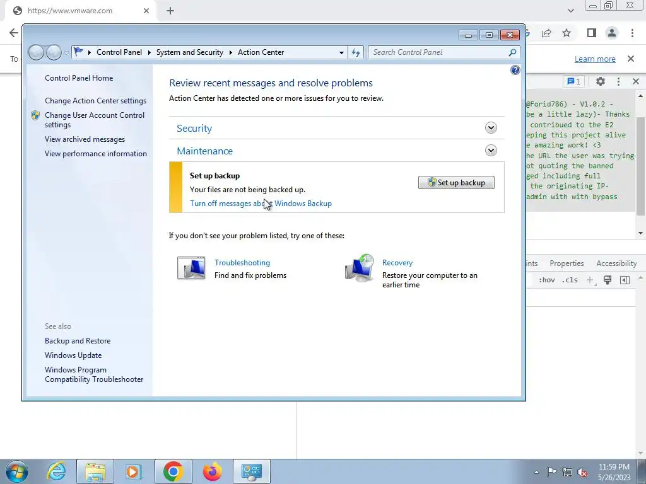Open breadcrumb arrow after System and Security
This screenshot has width=646, height=484.
point(230,52)
